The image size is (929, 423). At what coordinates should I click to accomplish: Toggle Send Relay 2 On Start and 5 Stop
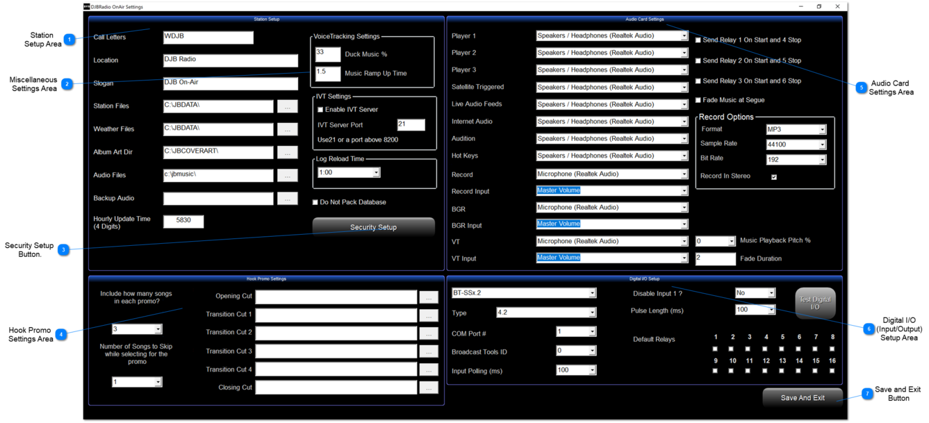698,60
